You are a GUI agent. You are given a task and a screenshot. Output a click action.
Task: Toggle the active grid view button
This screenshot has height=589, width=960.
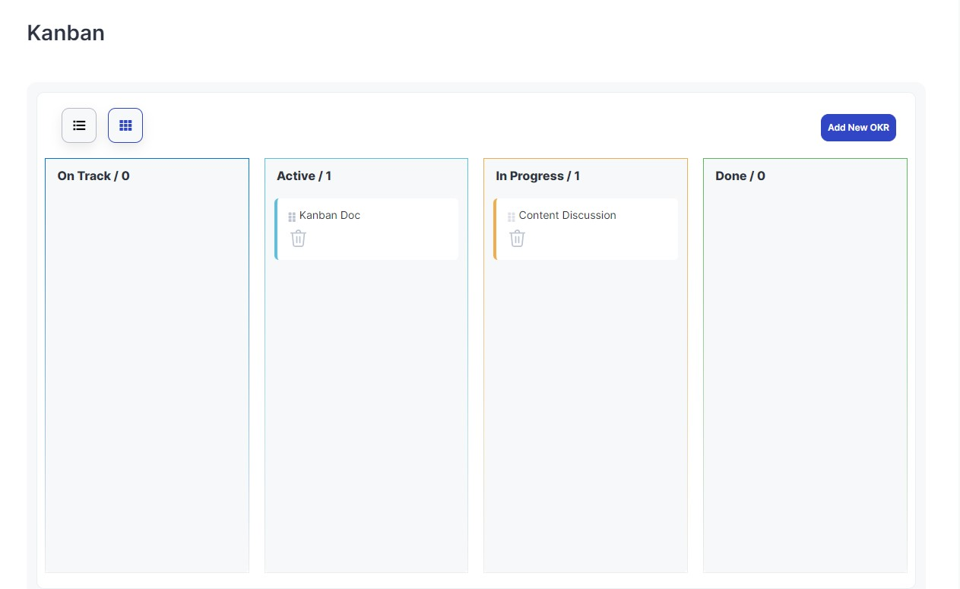125,125
